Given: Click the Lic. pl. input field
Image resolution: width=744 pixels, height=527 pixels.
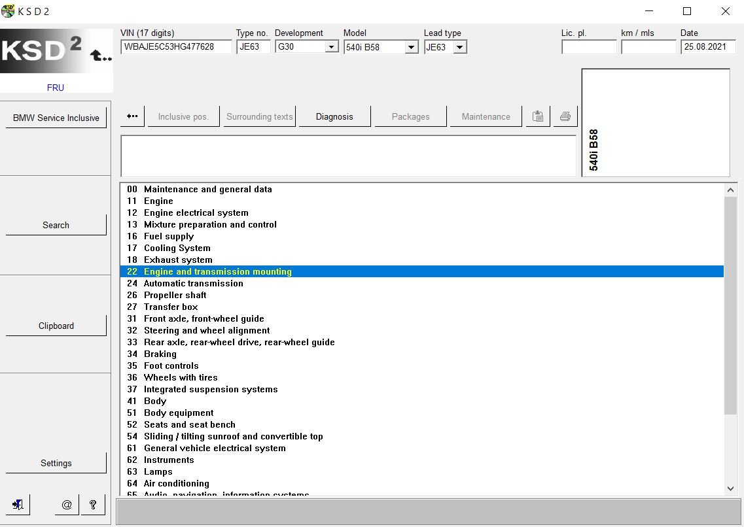Looking at the screenshot, I should pyautogui.click(x=589, y=47).
